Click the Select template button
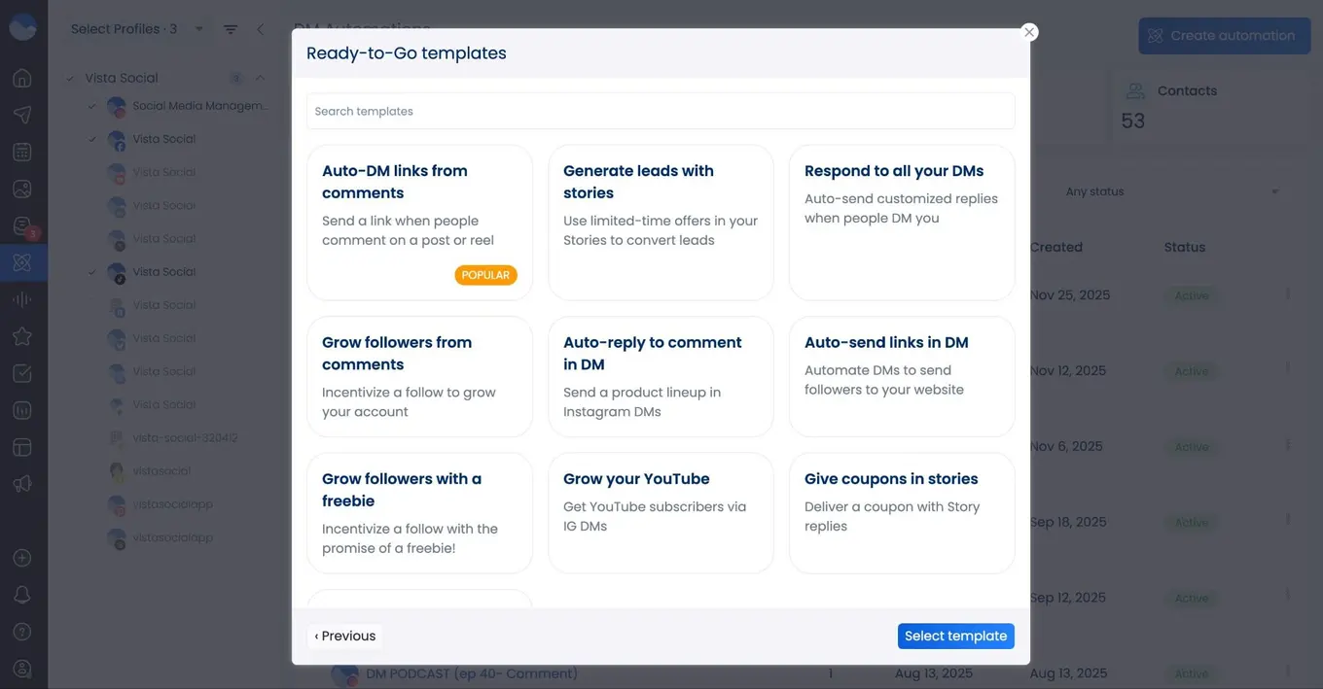The width and height of the screenshot is (1323, 689). tap(955, 636)
